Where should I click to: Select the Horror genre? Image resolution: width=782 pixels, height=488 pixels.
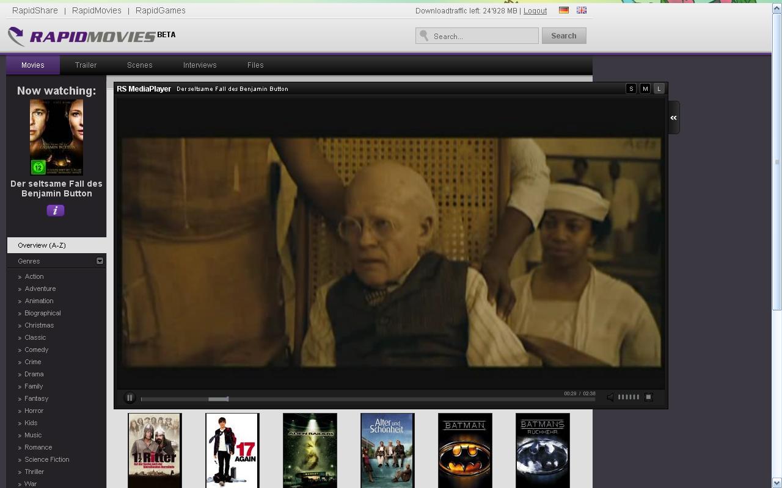pos(34,411)
